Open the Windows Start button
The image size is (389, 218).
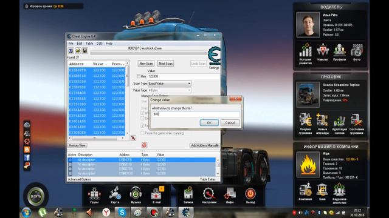26,213
